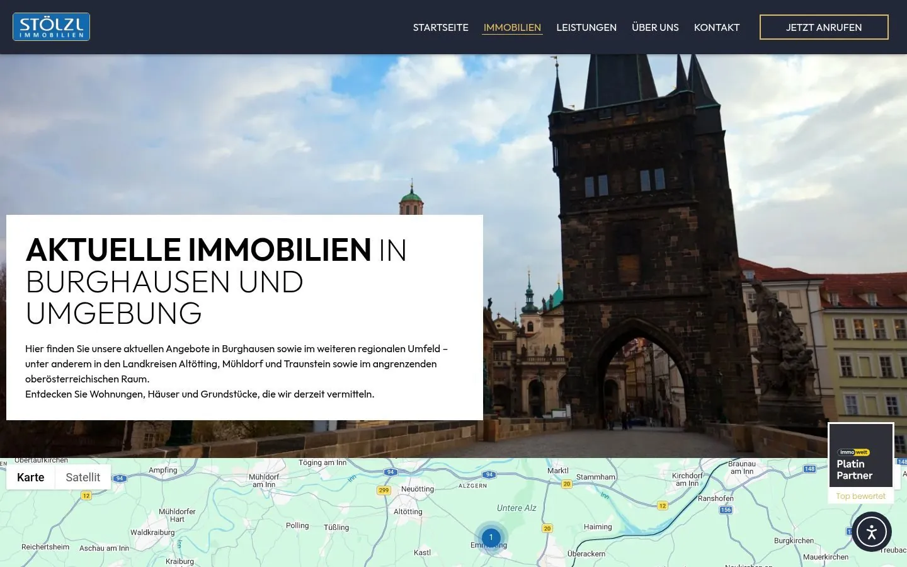Navigate to Leistungen in the menu

(586, 27)
